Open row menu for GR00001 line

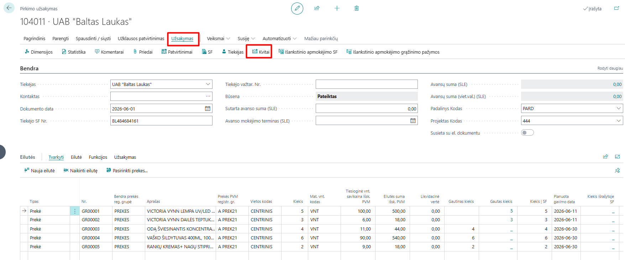point(75,211)
